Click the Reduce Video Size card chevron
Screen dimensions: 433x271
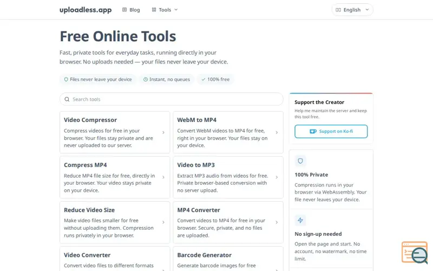[163, 222]
